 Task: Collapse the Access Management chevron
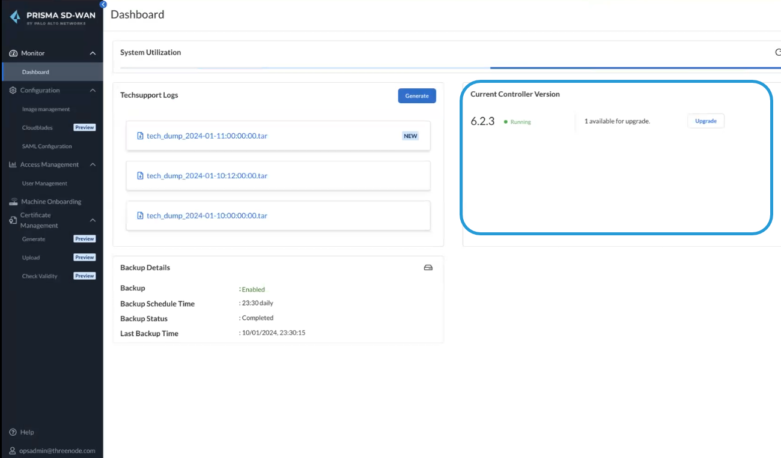click(x=93, y=164)
